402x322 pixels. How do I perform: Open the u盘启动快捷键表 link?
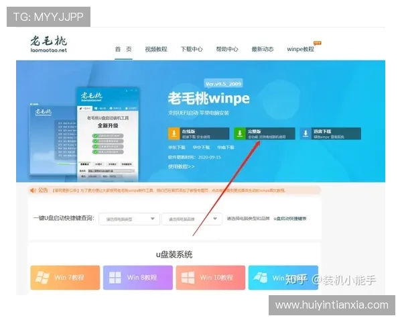pyautogui.click(x=290, y=219)
